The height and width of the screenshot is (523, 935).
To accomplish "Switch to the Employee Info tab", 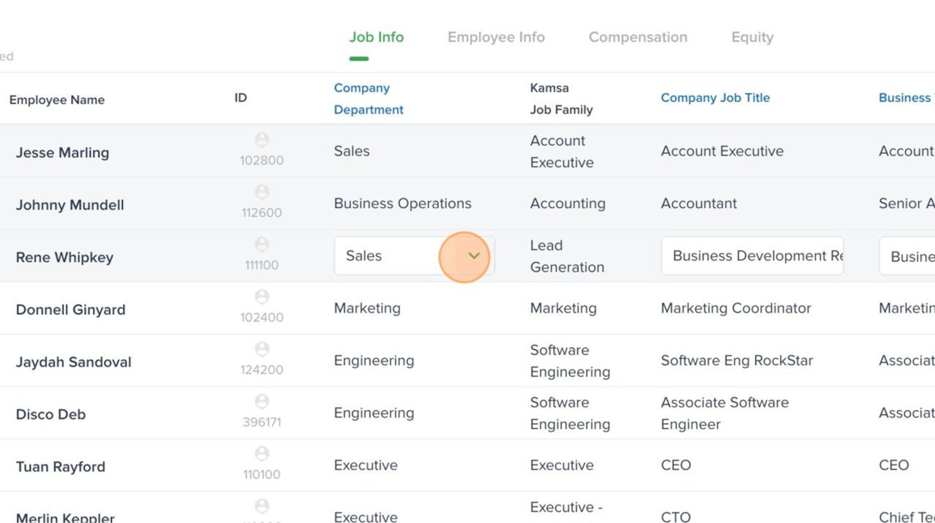I will (496, 37).
